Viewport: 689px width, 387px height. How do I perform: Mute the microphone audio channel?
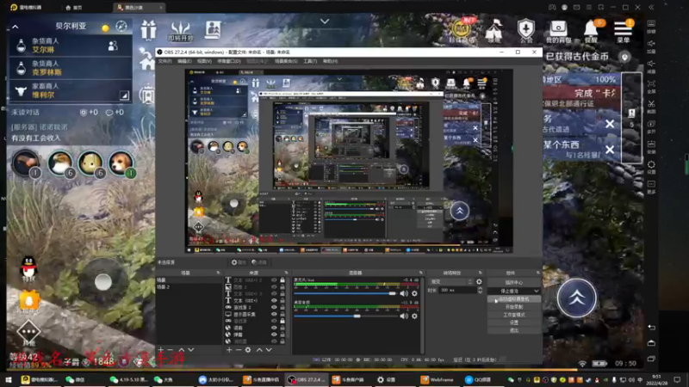[x=404, y=293]
